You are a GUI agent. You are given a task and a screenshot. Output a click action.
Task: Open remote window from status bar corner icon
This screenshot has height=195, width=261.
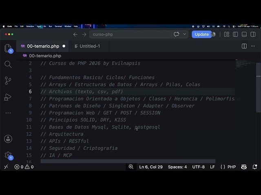[x=6, y=167]
